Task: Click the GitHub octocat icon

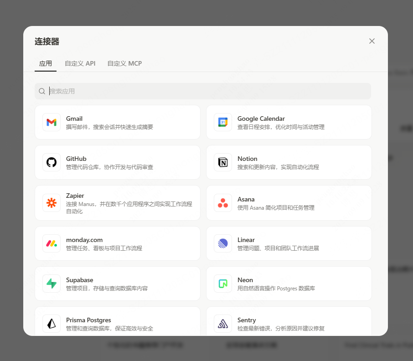Action: pyautogui.click(x=52, y=162)
